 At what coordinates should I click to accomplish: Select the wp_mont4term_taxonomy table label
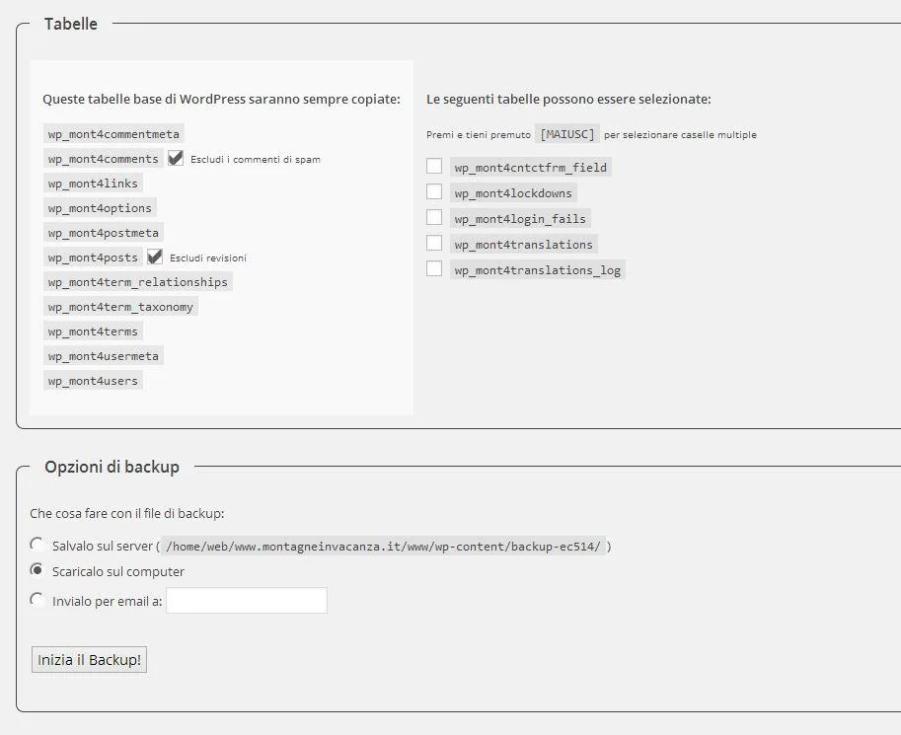point(120,306)
